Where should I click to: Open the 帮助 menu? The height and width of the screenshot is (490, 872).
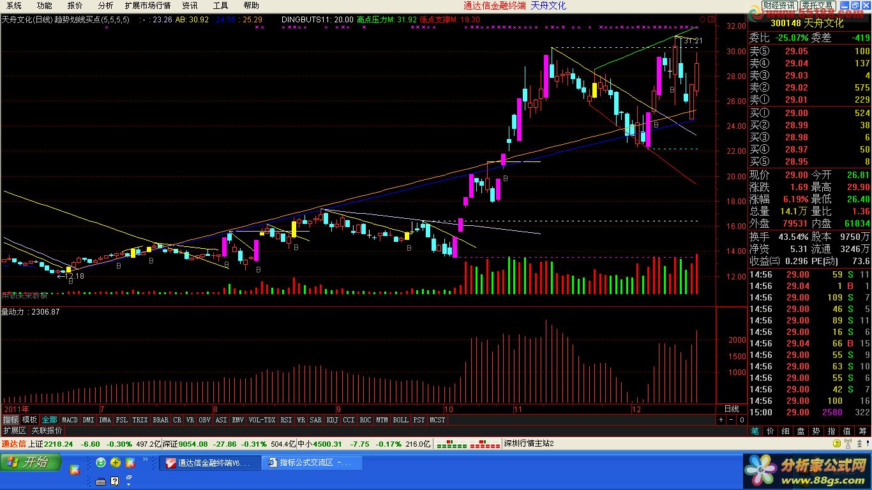point(251,6)
